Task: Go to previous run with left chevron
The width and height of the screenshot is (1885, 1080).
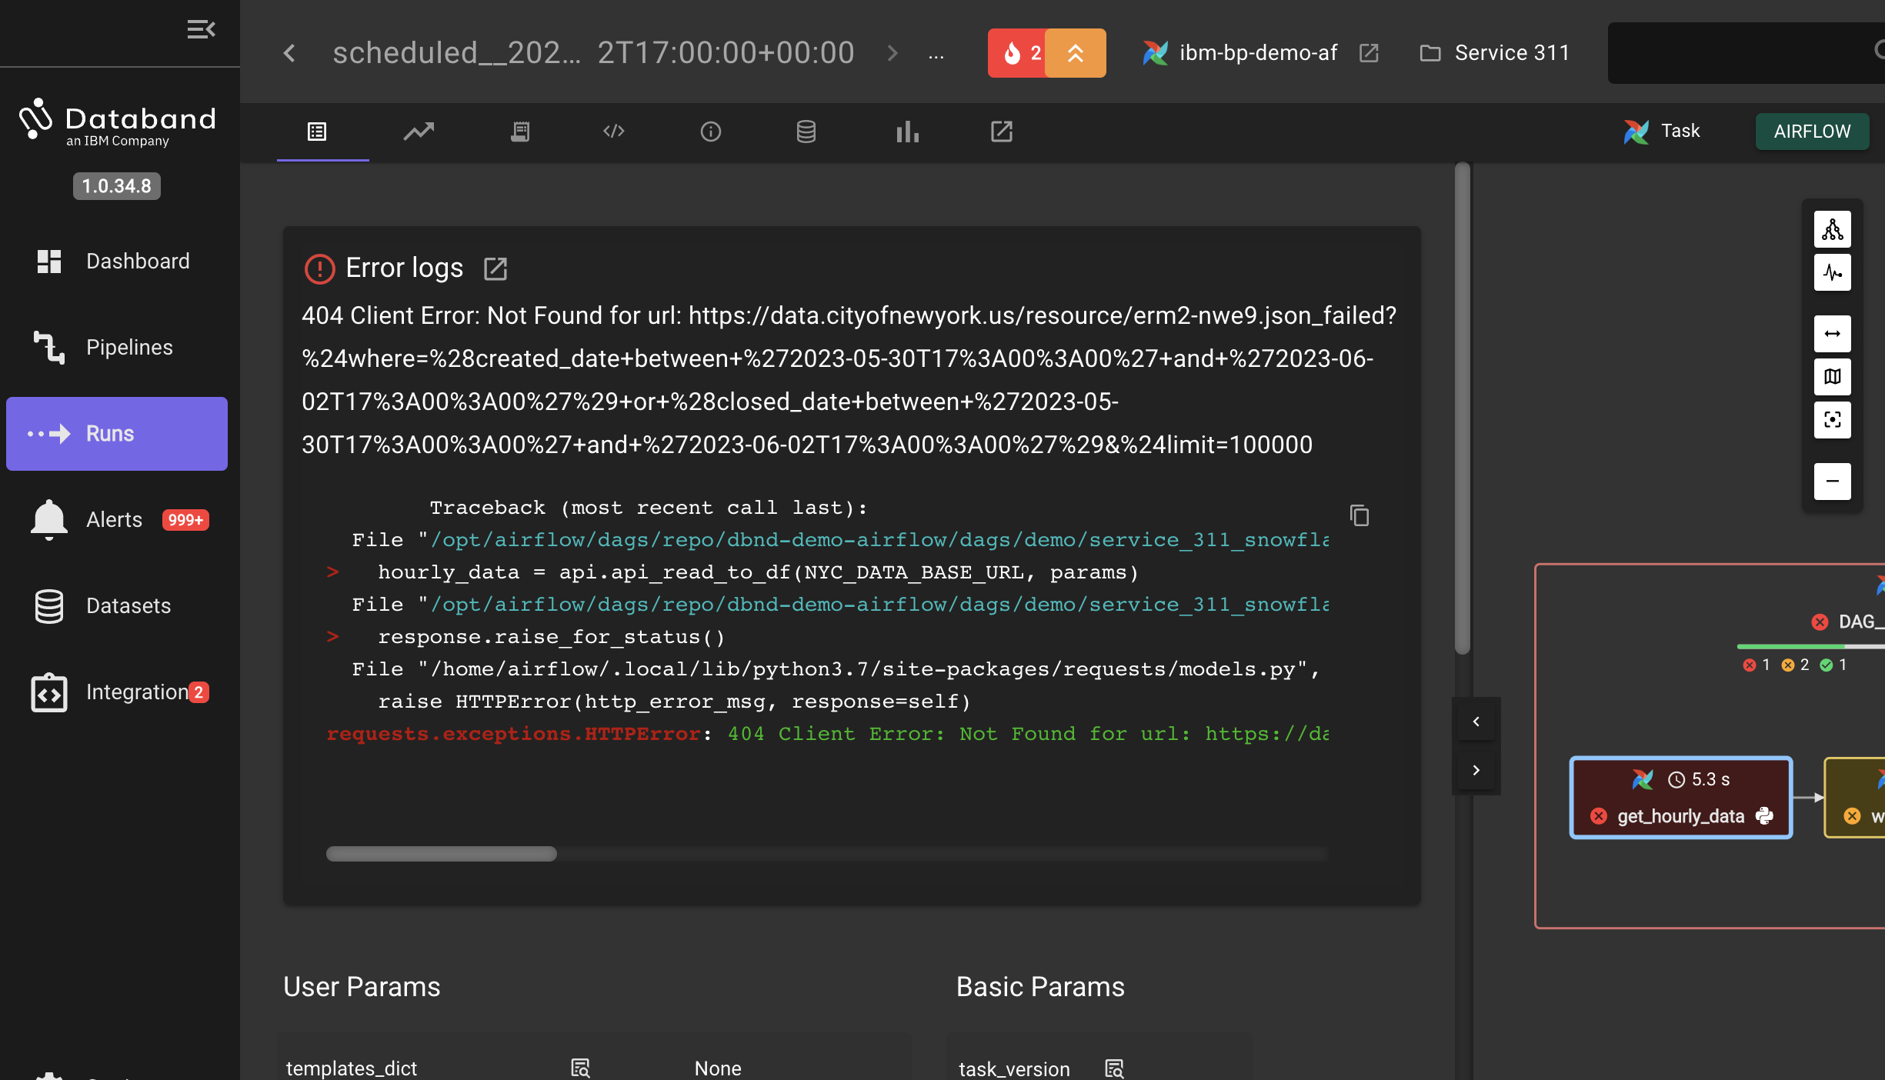Action: tap(289, 53)
